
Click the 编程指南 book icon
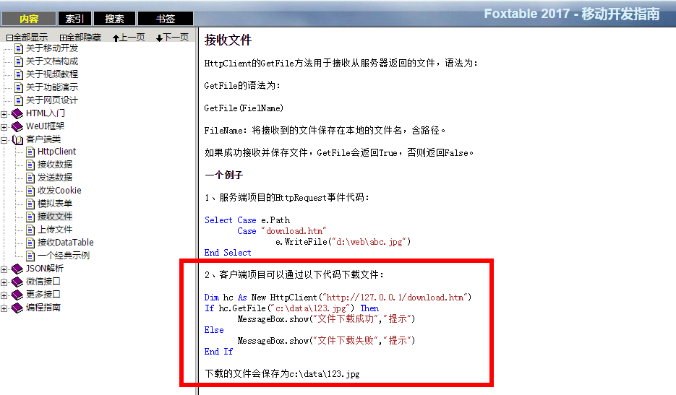pos(17,308)
